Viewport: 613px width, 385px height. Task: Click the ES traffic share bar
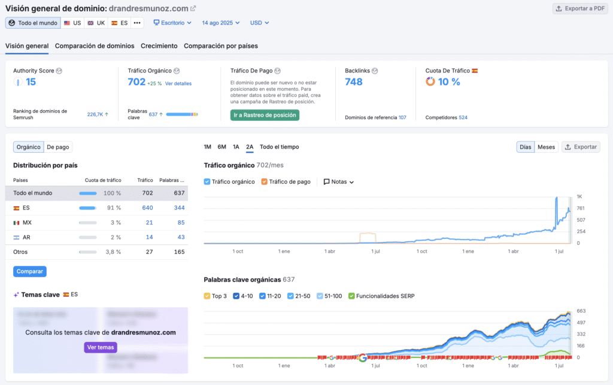click(88, 208)
